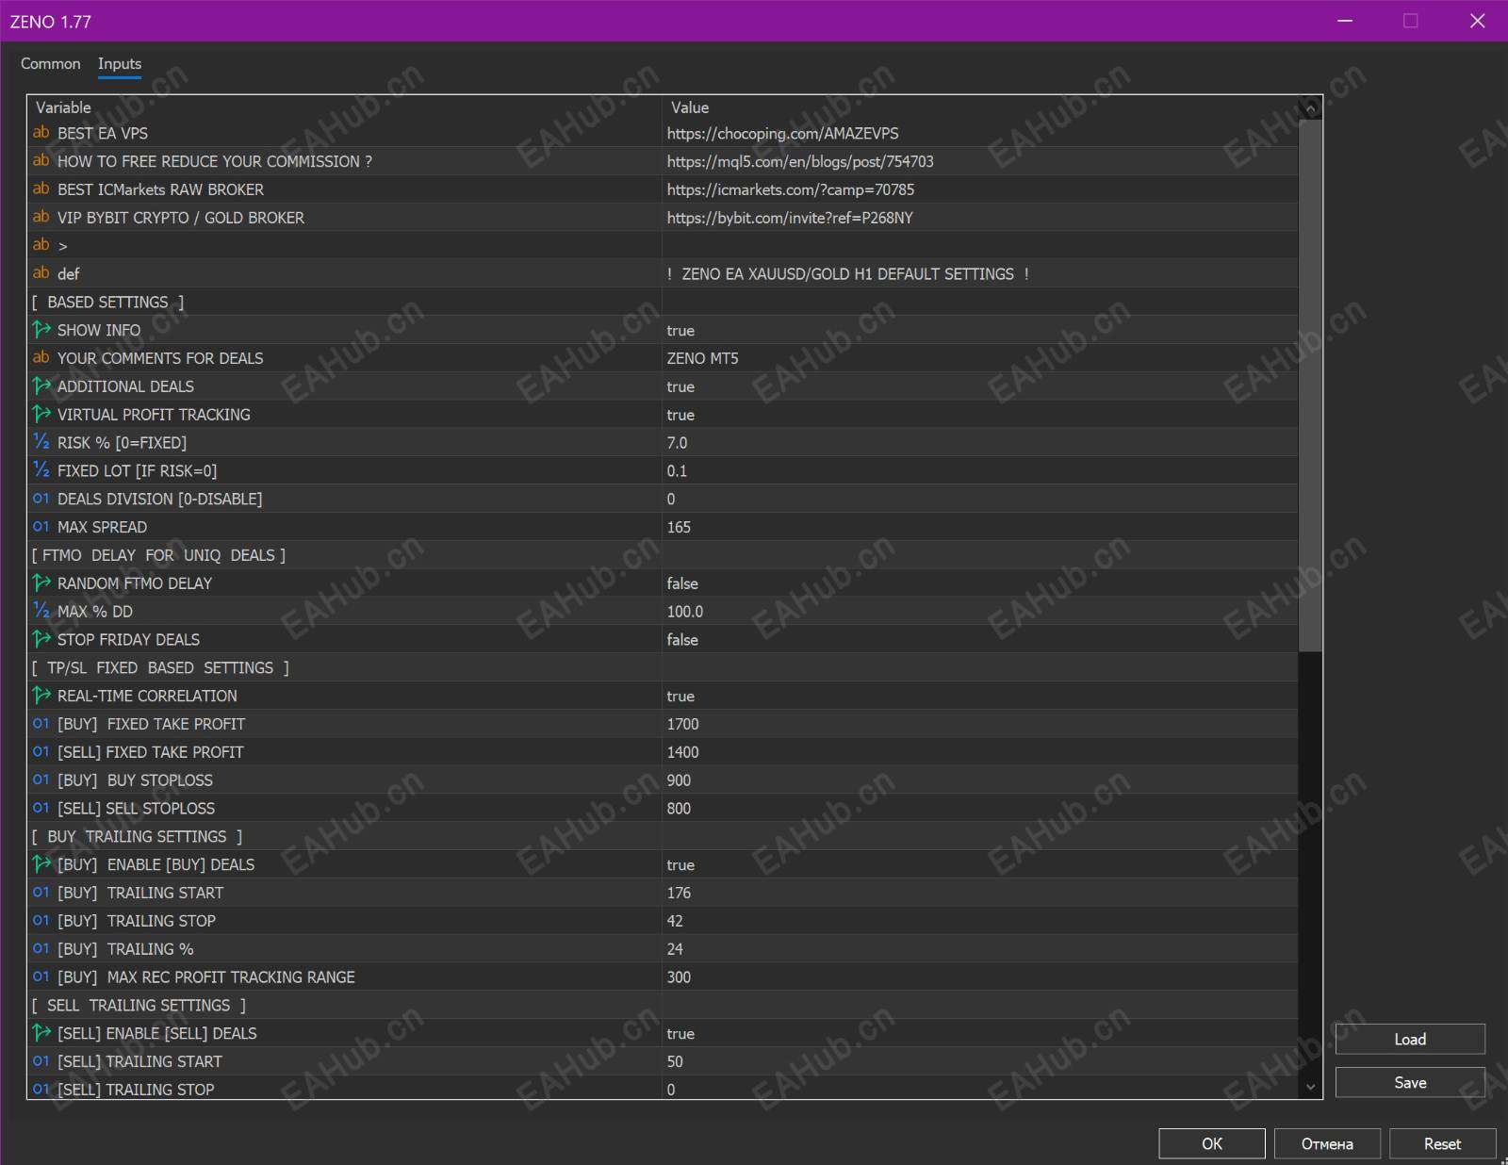Click the integer icon beside [SELL] FIXED TAKE PROFIT
This screenshot has width=1508, height=1165.
pos(41,752)
